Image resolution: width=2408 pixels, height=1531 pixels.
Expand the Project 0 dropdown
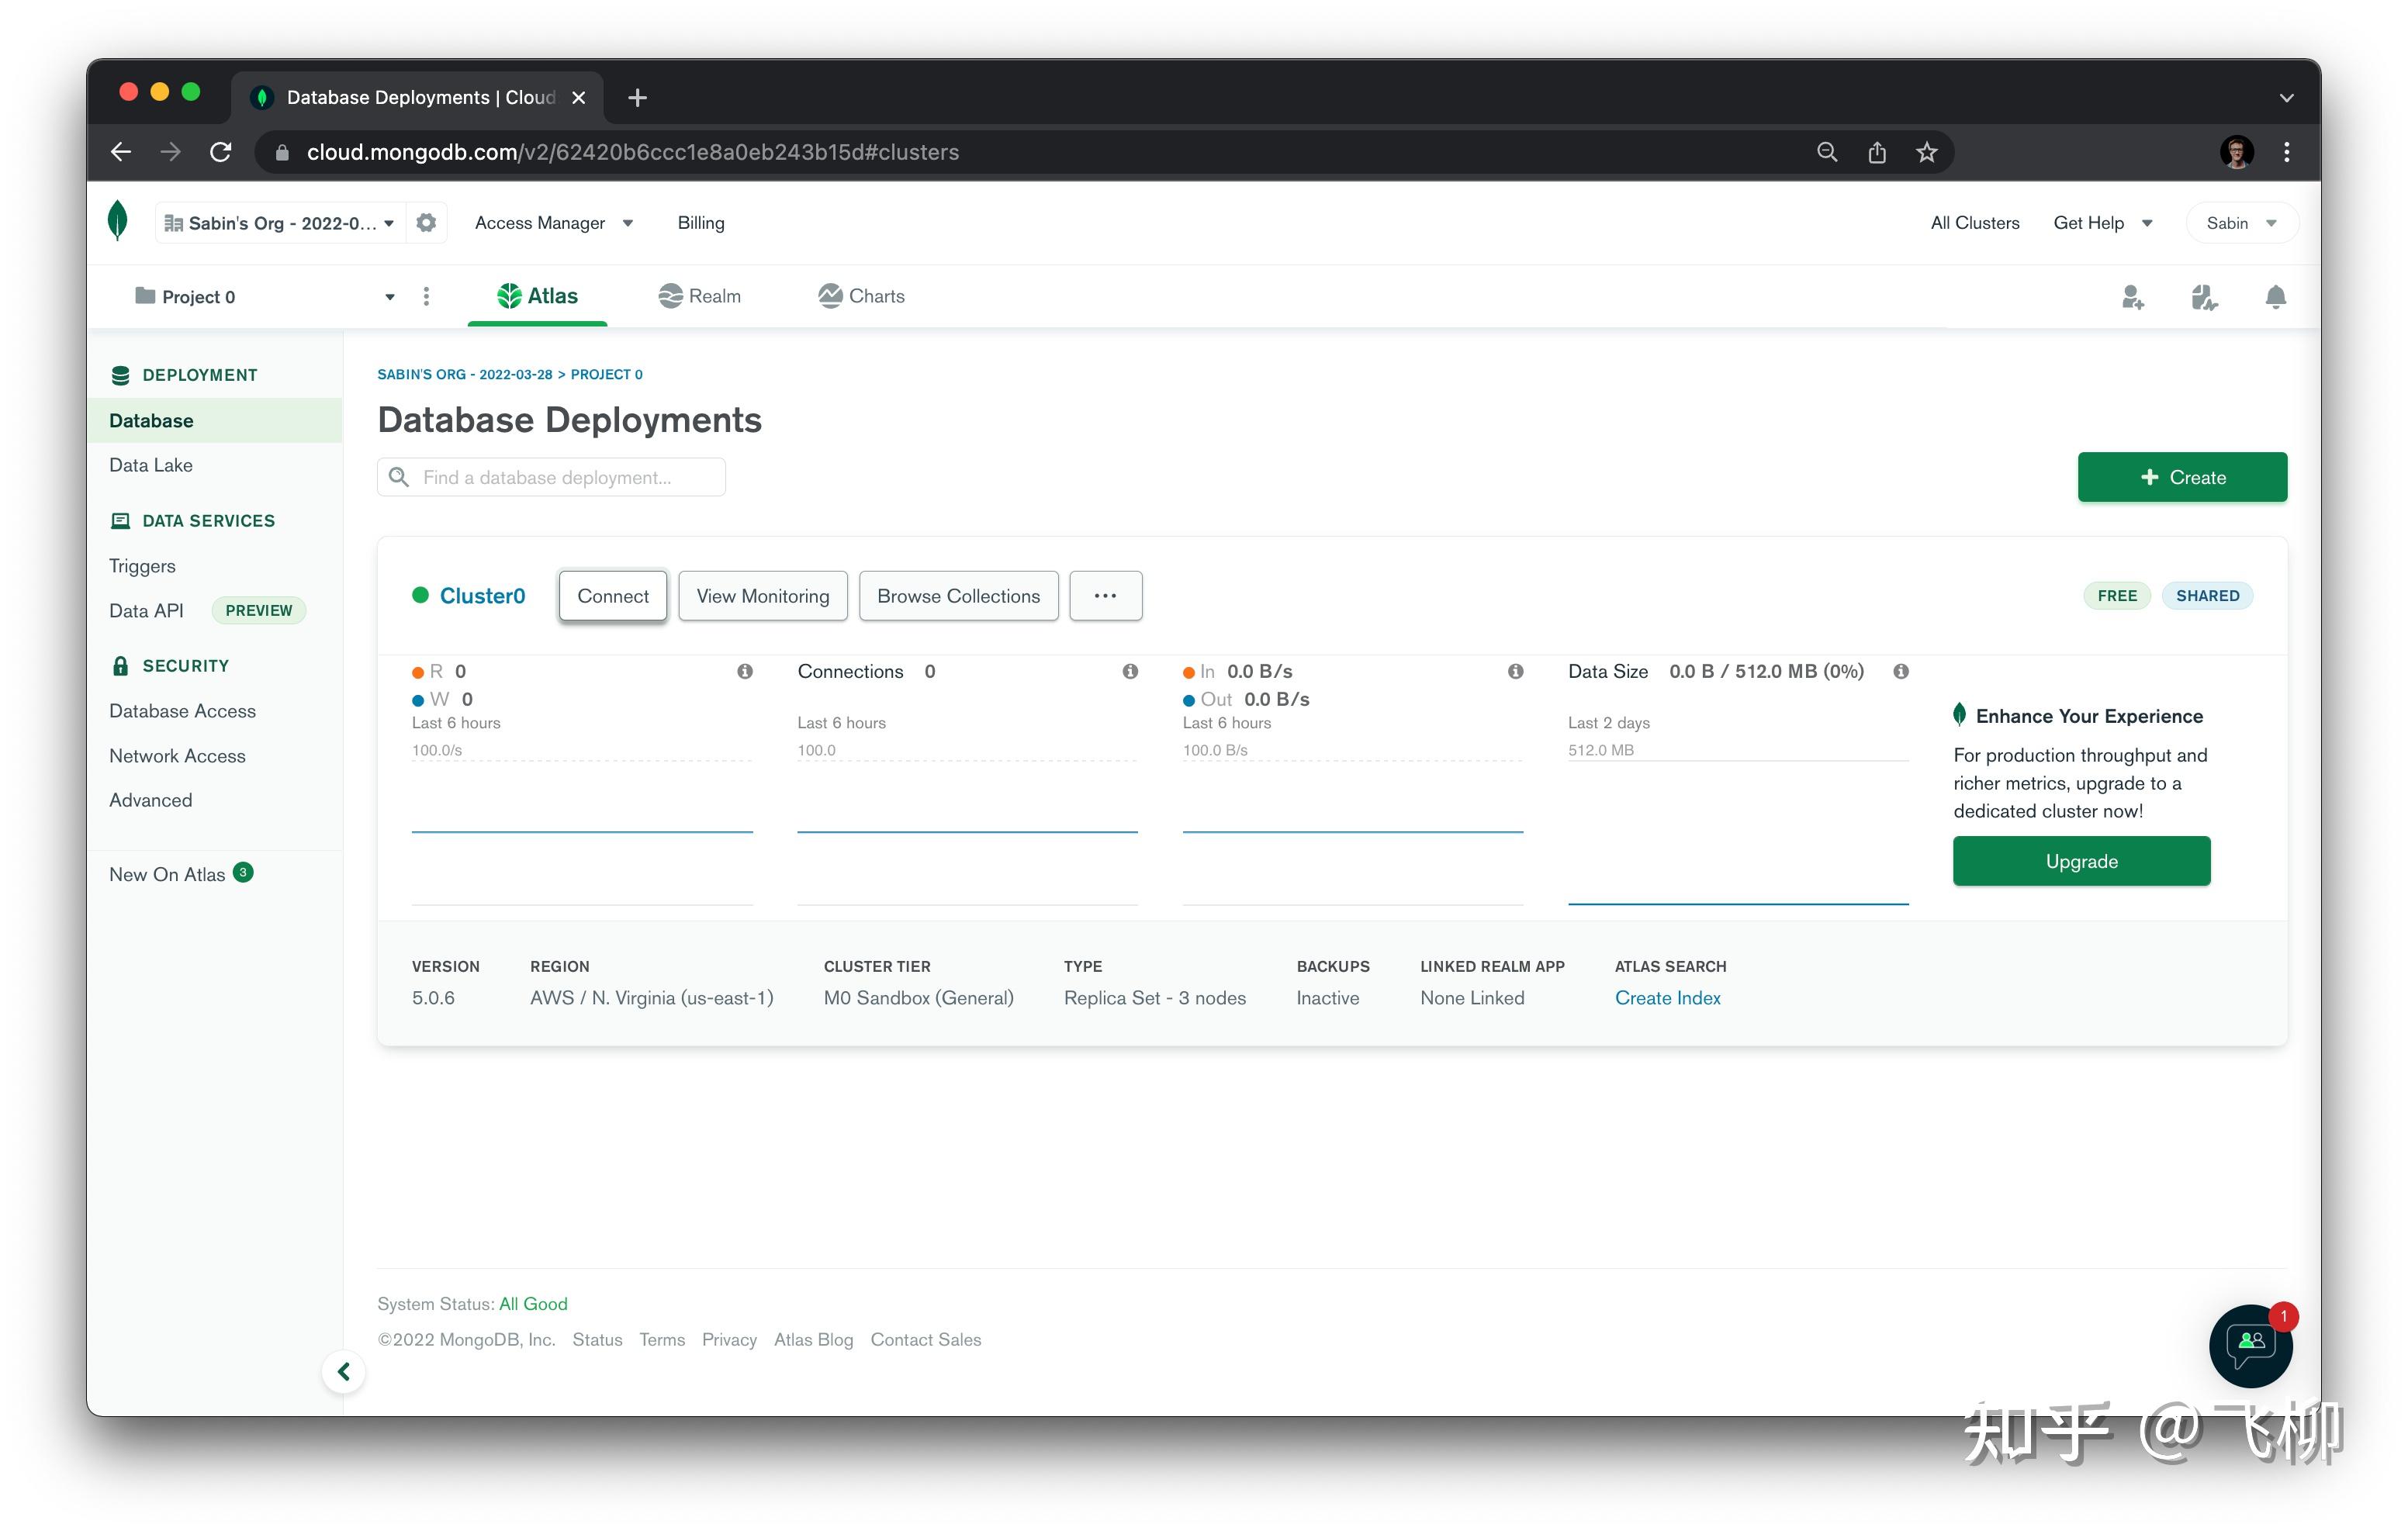point(389,297)
